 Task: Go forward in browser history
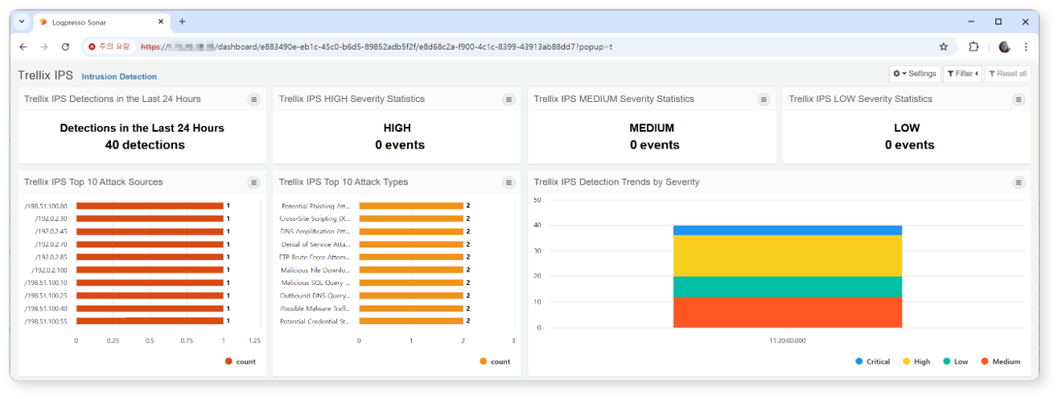44,47
